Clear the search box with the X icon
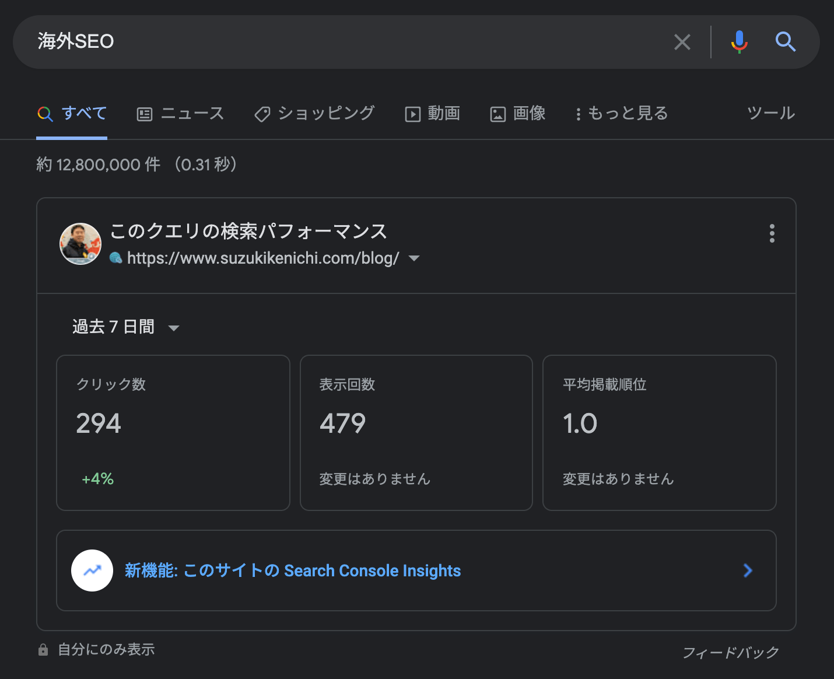This screenshot has height=679, width=834. tap(682, 42)
